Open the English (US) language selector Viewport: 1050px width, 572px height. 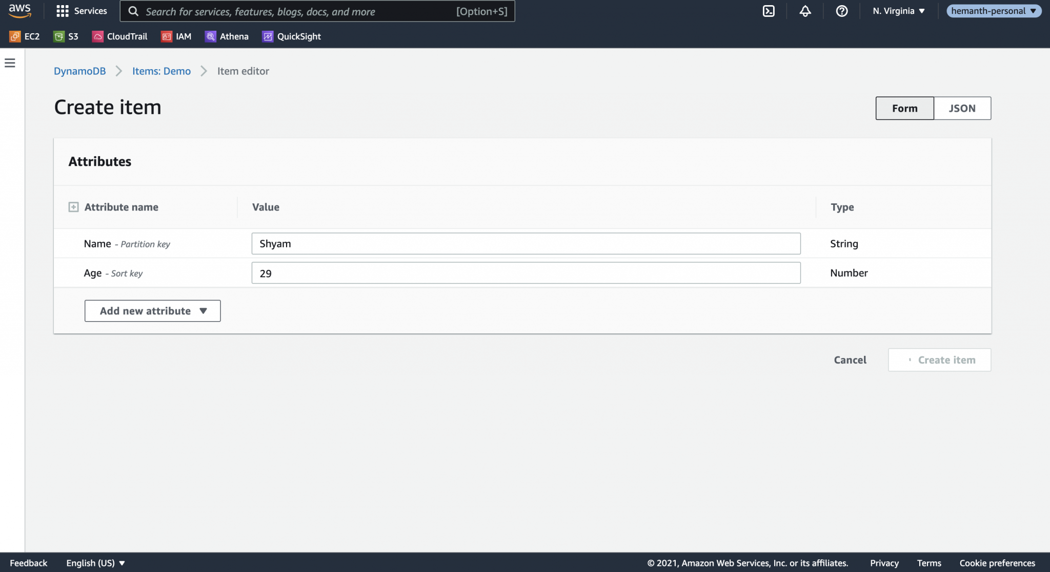[95, 562]
